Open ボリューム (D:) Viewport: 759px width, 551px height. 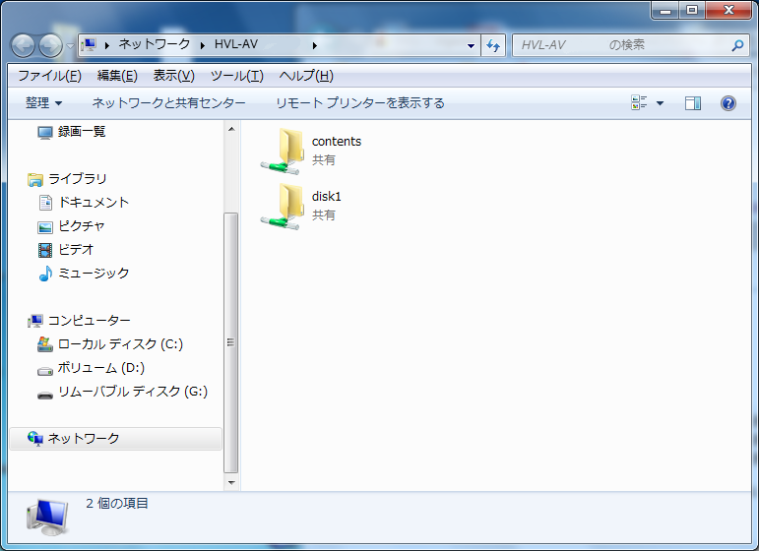tap(100, 368)
